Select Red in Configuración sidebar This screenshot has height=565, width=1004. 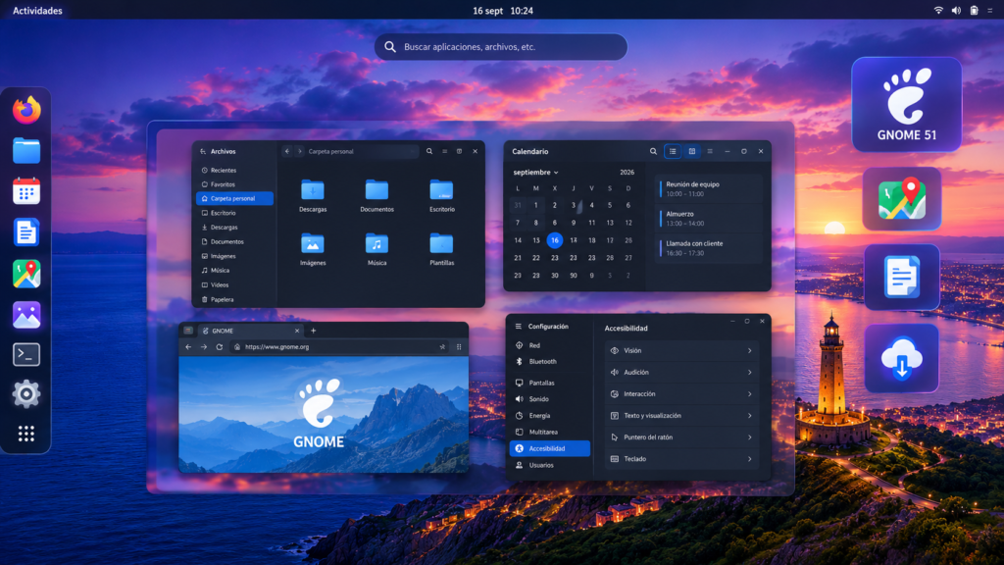(x=550, y=345)
